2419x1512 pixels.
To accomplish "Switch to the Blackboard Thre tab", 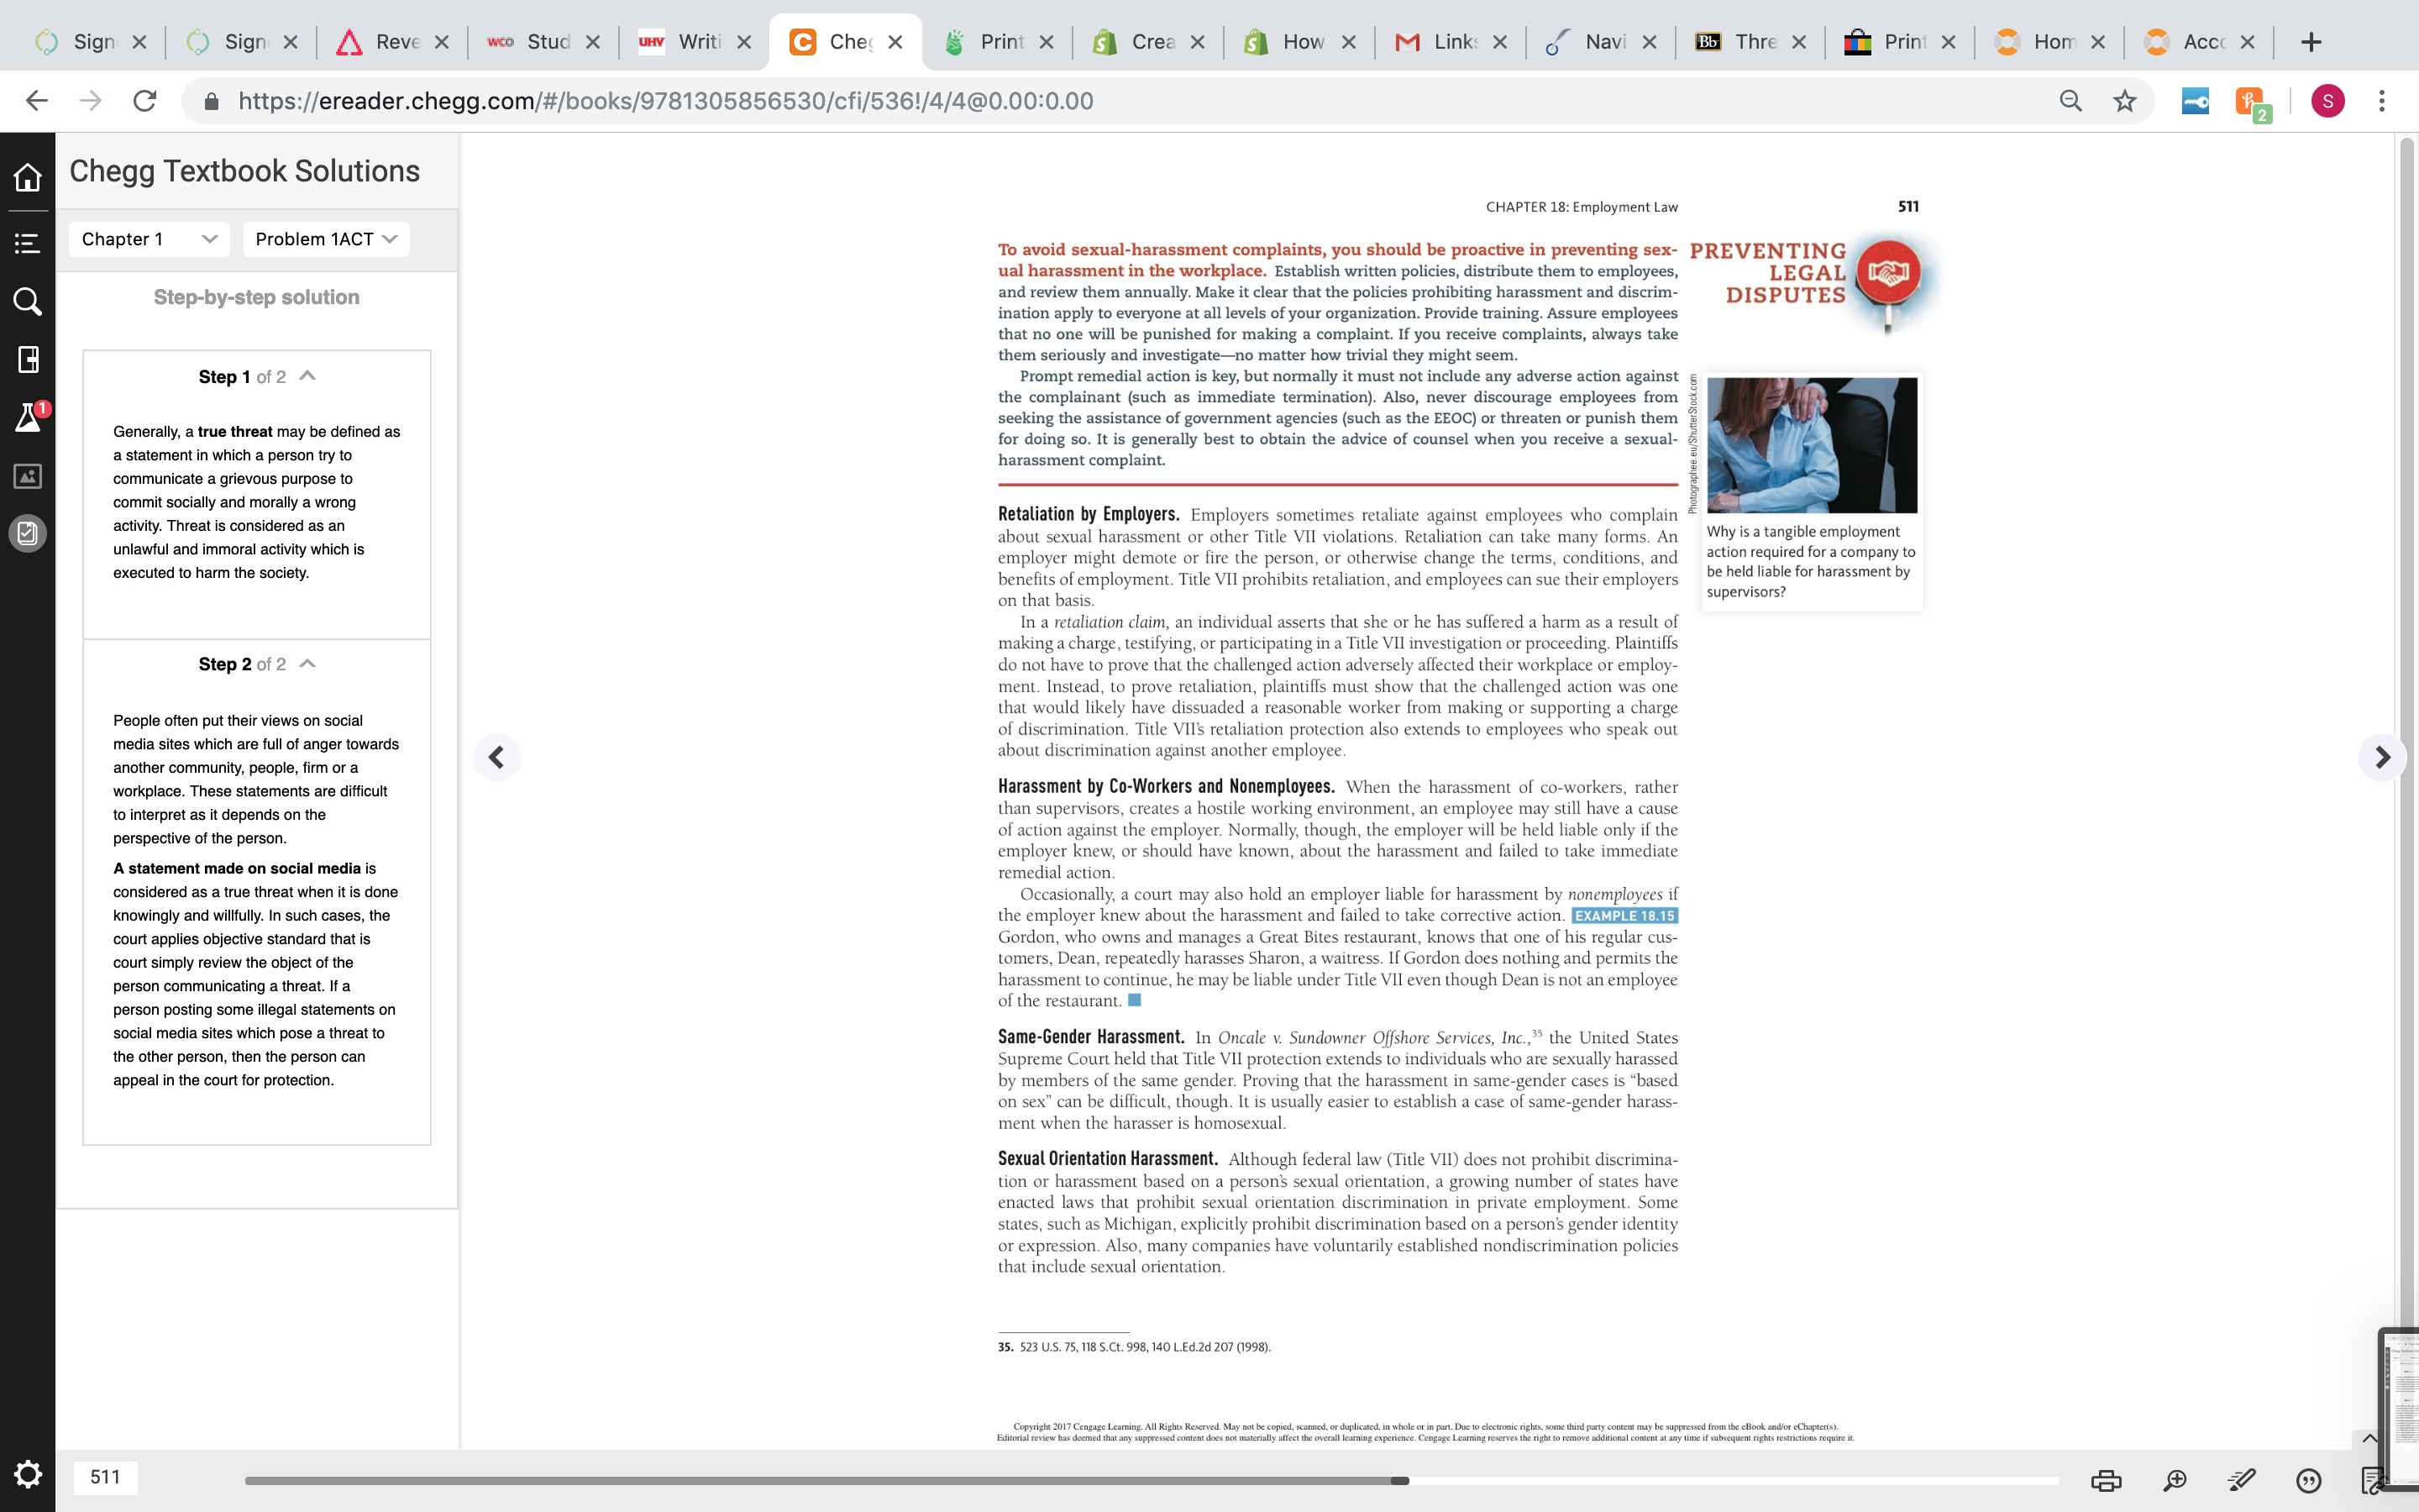I will point(1750,42).
